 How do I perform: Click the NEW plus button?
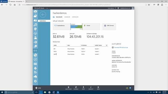point(38,88)
